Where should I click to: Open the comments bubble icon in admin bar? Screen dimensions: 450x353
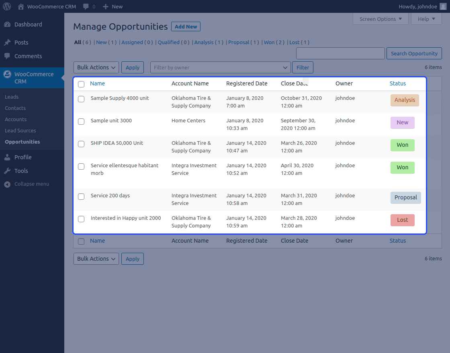point(86,6)
